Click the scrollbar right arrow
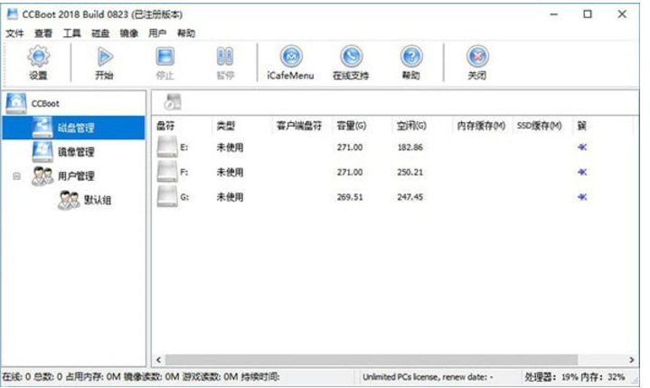650x388 pixels. tap(631, 359)
